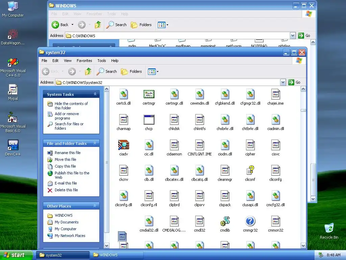Screen dimensions: 346x260
Task: Select the CINTLGNT.IME file icon
Action: 199,145
